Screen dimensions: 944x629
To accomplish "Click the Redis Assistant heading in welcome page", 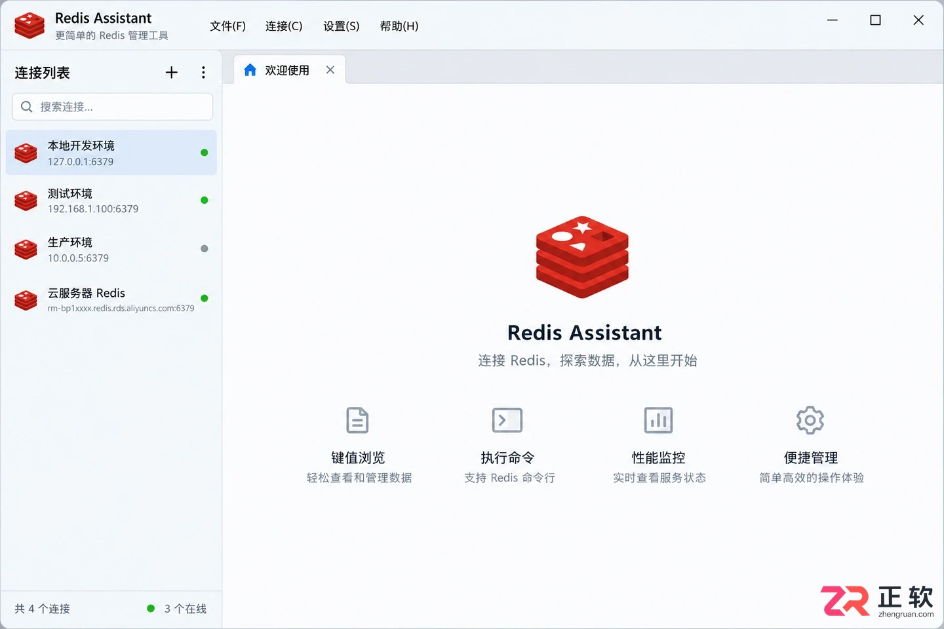I will [x=585, y=333].
